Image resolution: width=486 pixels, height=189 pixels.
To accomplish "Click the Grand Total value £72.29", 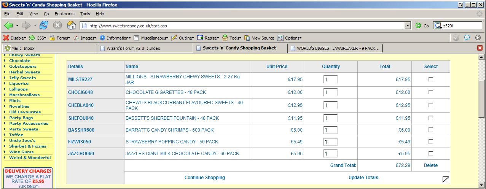I will pyautogui.click(x=403, y=165).
